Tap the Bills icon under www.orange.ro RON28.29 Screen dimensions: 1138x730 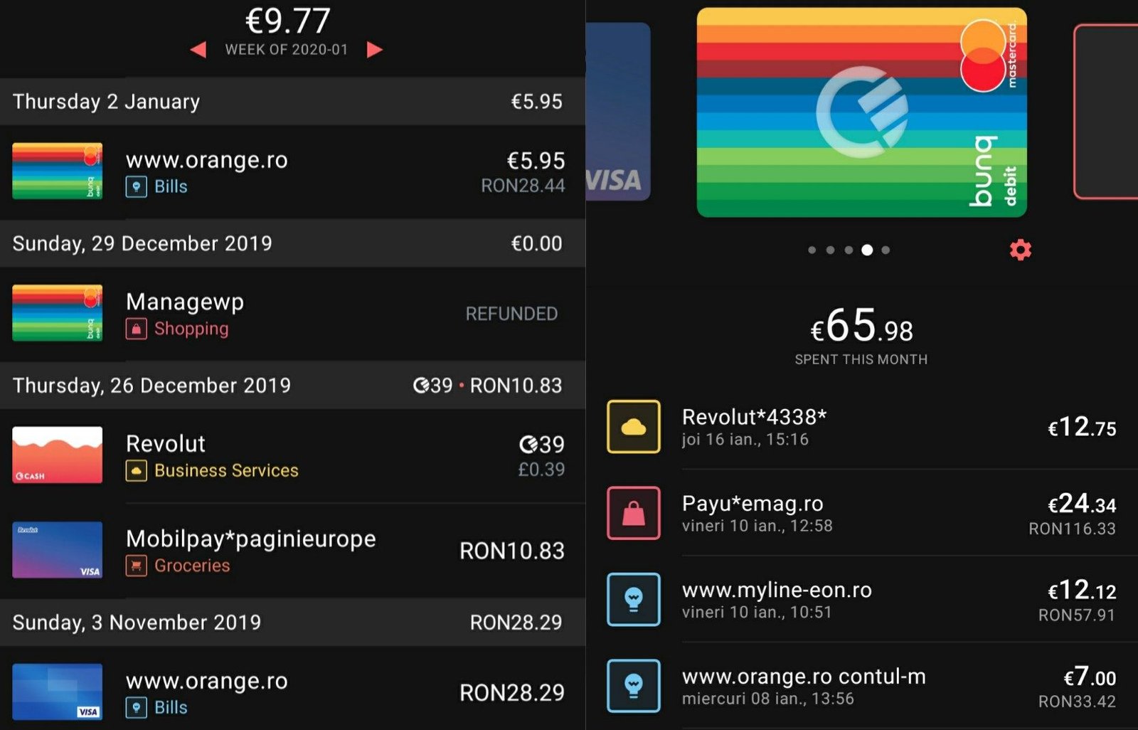click(136, 707)
